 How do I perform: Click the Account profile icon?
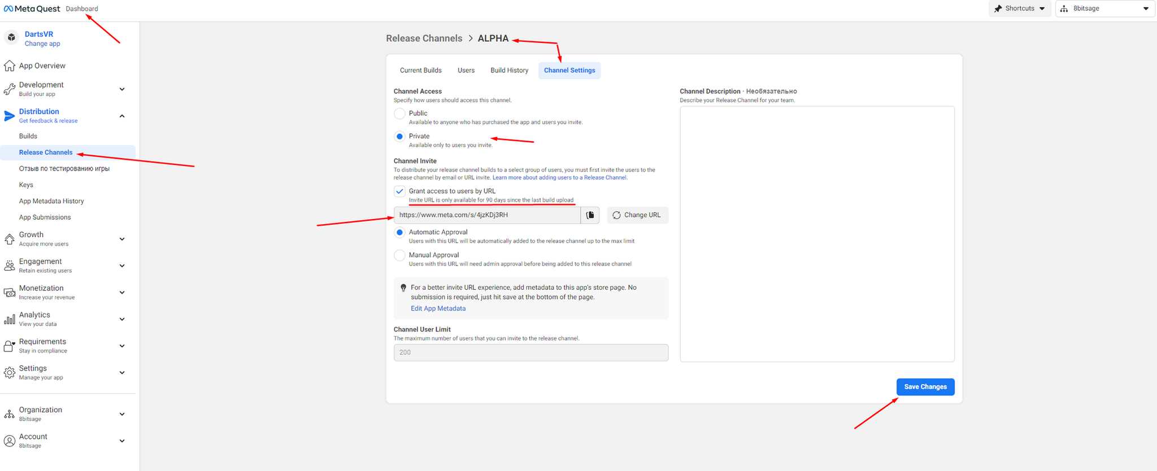coord(10,441)
